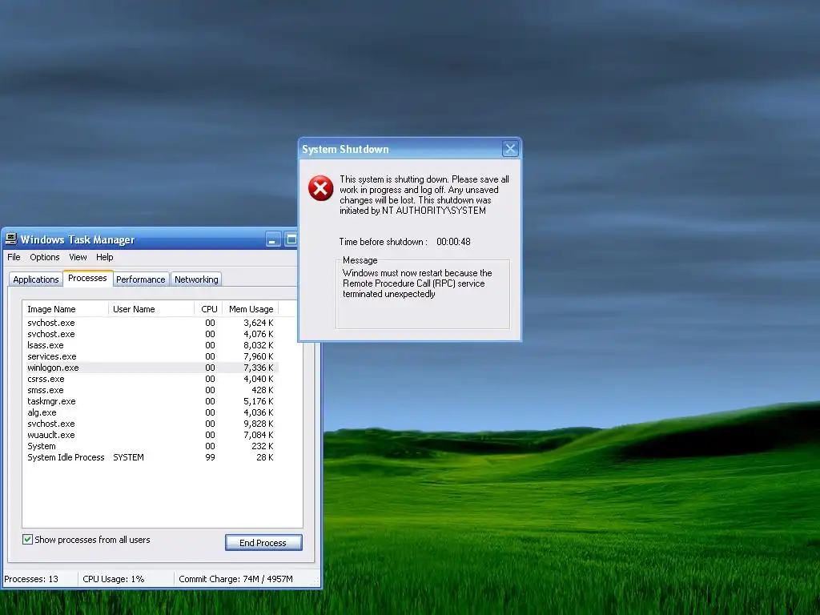Click the Windows Task Manager title text
The width and height of the screenshot is (820, 615).
(x=78, y=240)
